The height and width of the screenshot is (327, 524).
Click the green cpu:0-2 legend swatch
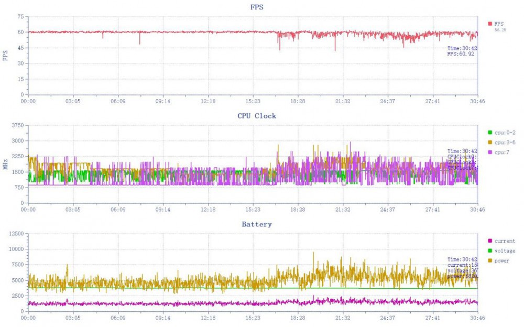coord(490,133)
